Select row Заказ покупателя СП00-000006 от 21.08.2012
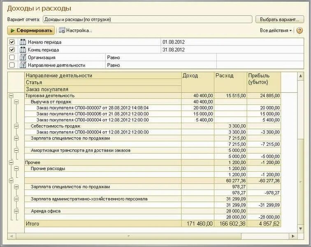Image resolution: width=311 pixels, height=247 pixels. click(93, 114)
